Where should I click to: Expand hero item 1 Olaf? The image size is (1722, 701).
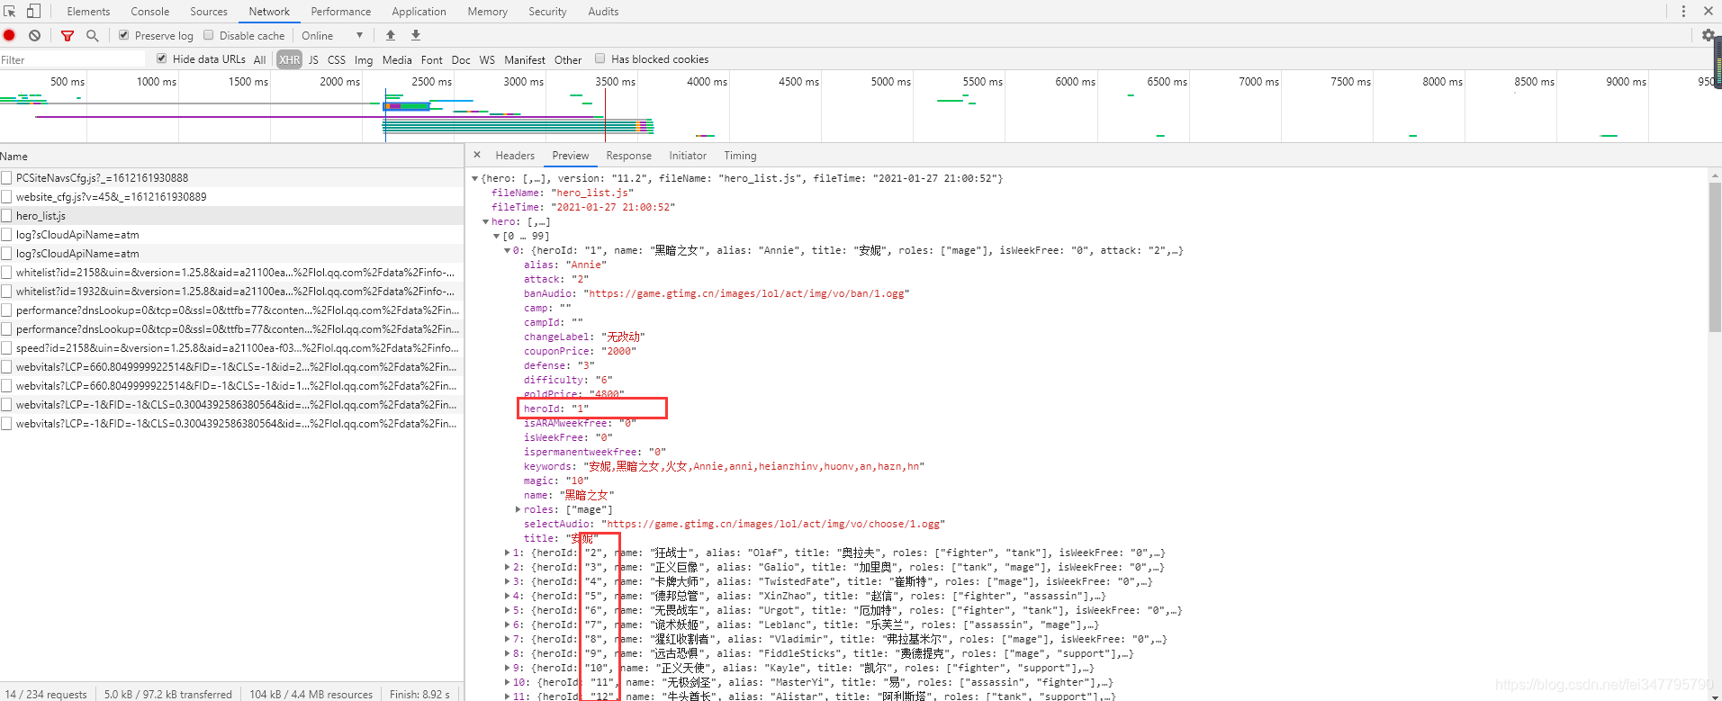(508, 553)
